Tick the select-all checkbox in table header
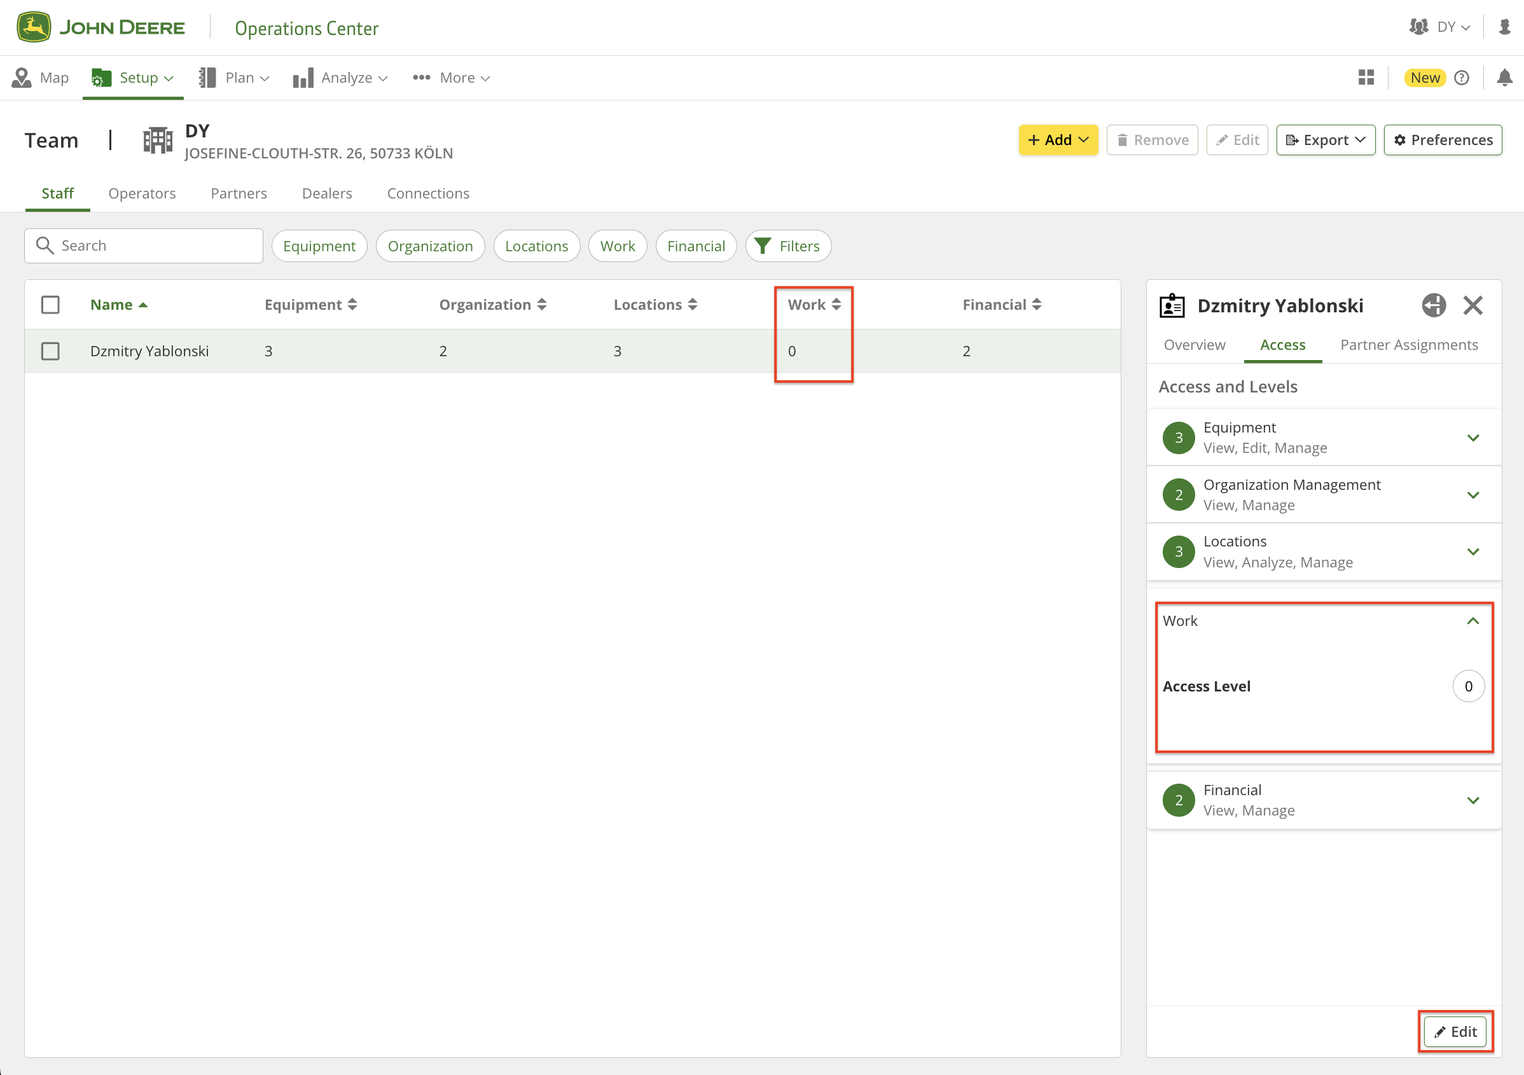The image size is (1524, 1075). (x=50, y=305)
